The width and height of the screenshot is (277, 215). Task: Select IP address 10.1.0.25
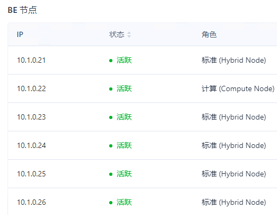31,174
